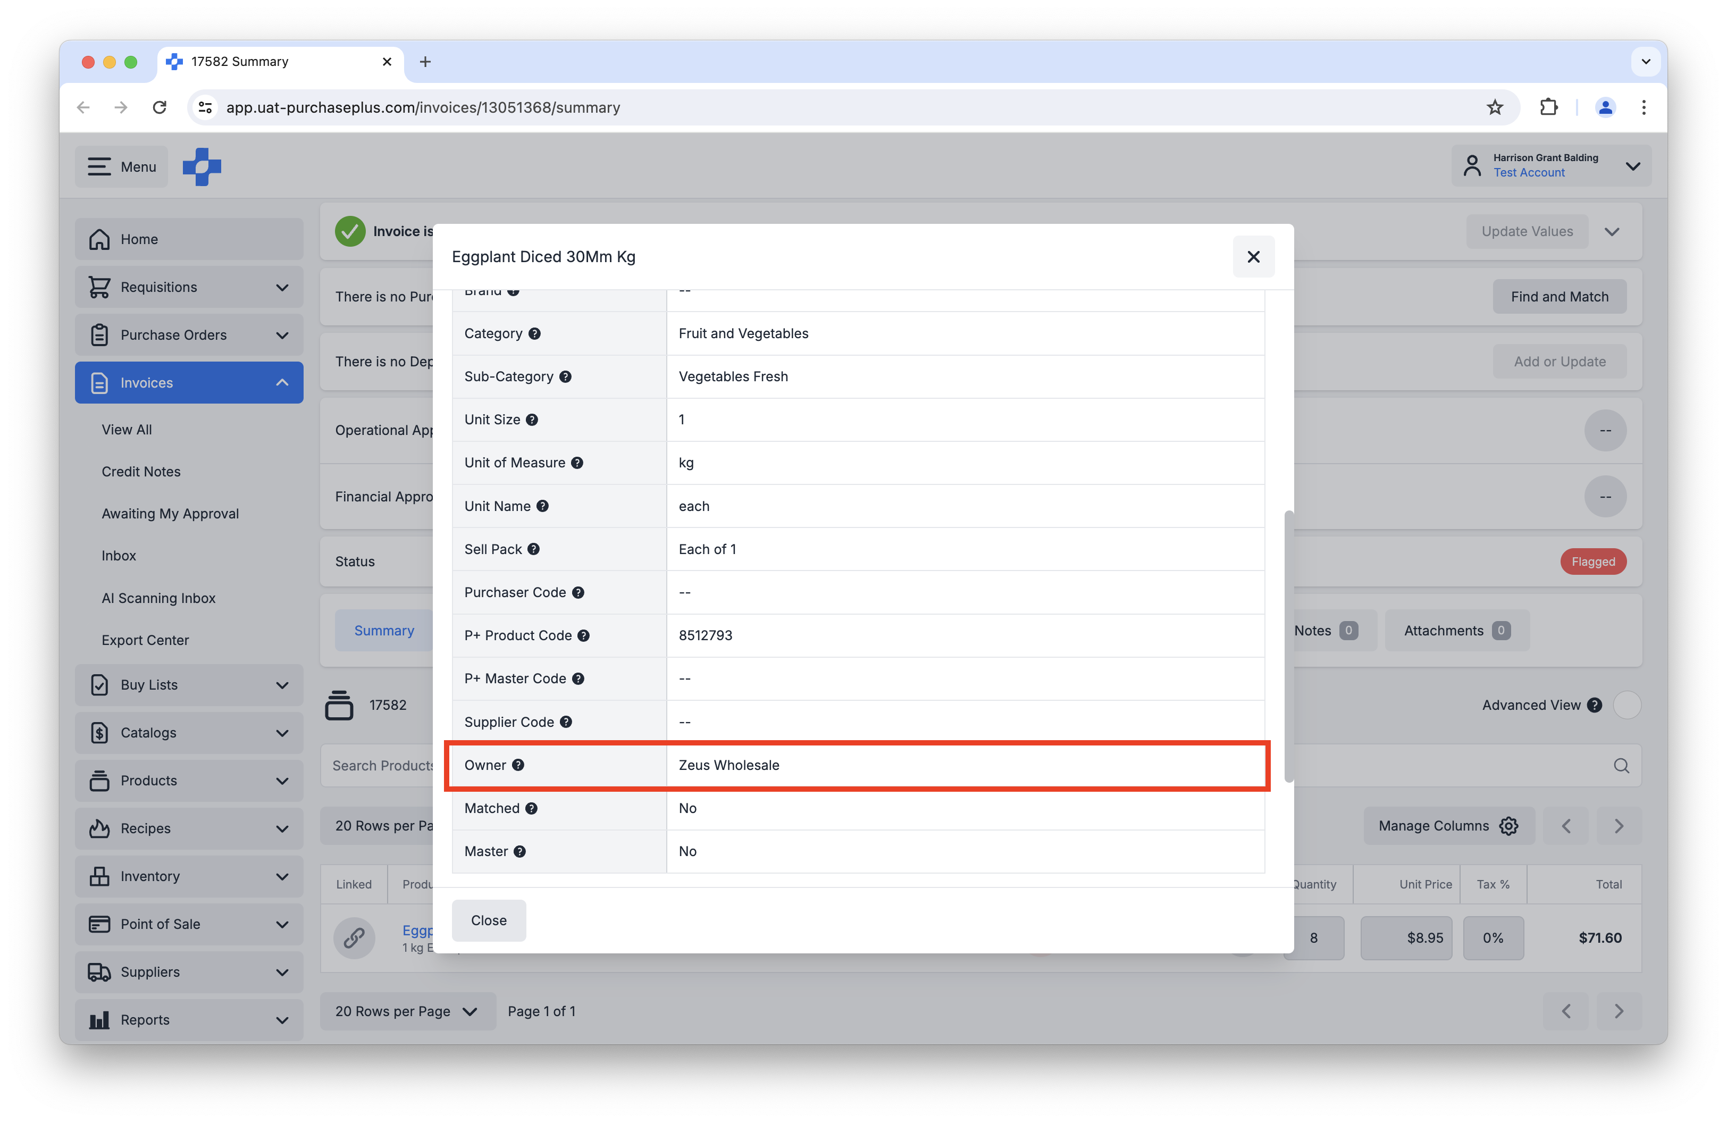Image resolution: width=1727 pixels, height=1123 pixels.
Task: Dismiss the dialog using the X button
Action: [x=1253, y=257]
